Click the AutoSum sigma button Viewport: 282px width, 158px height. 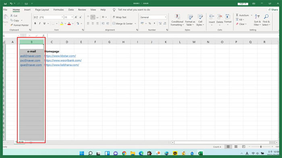click(x=243, y=15)
